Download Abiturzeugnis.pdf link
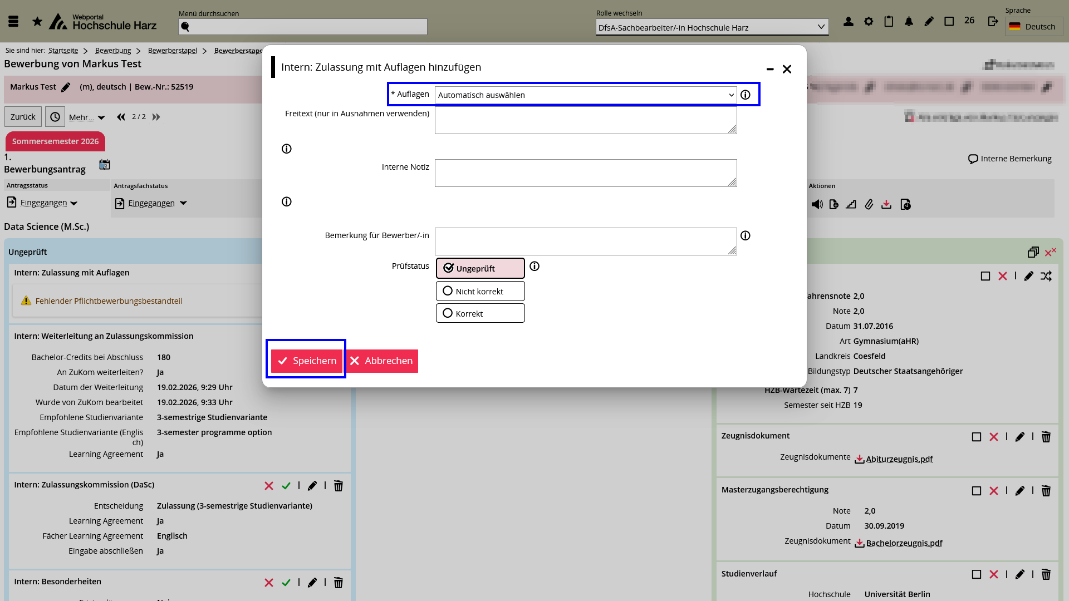The width and height of the screenshot is (1069, 601). [899, 459]
